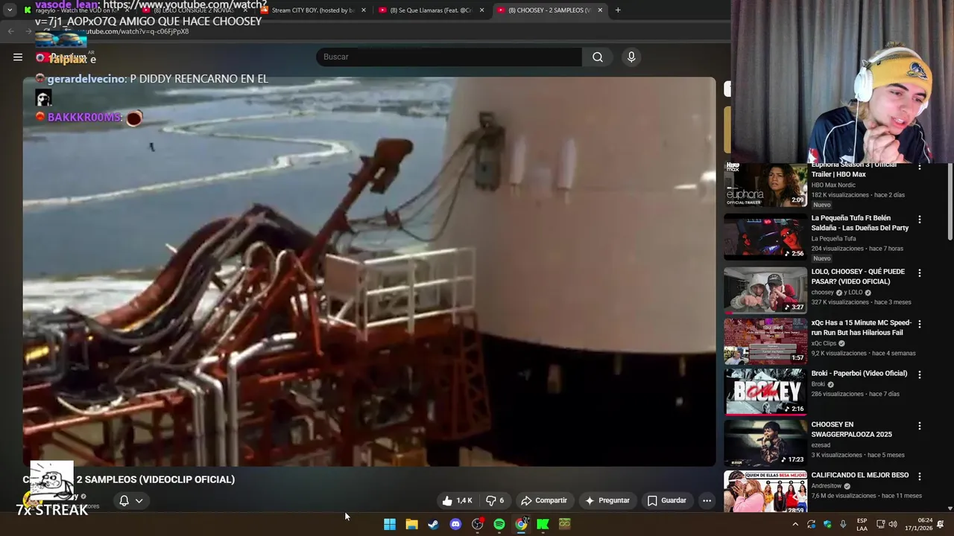Image resolution: width=954 pixels, height=536 pixels.
Task: Open options for Euphoria Season 3 trailer
Action: click(x=919, y=167)
